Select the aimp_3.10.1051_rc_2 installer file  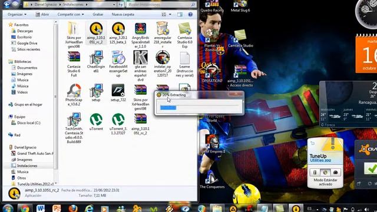[96, 33]
